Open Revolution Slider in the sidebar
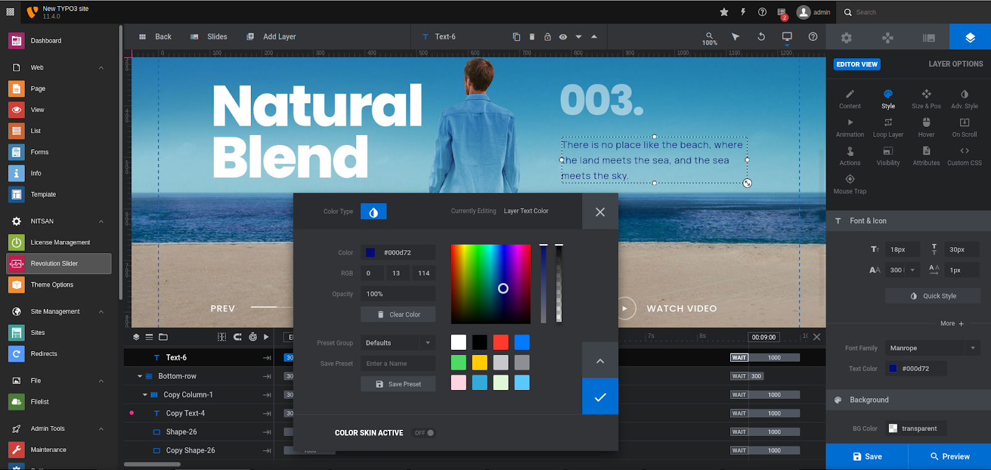This screenshot has width=991, height=470. pyautogui.click(x=59, y=264)
